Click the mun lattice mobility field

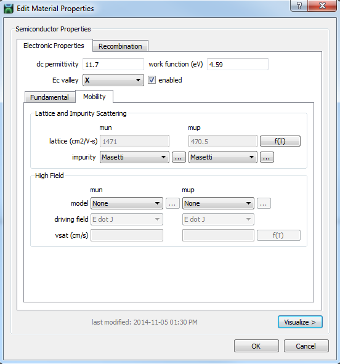[134, 141]
